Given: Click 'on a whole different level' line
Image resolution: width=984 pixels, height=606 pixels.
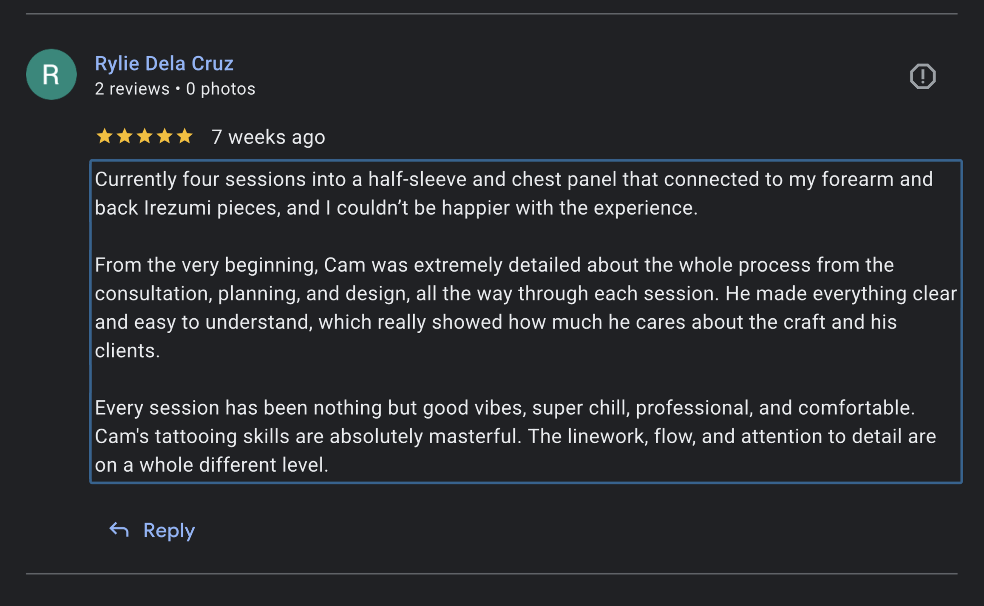Looking at the screenshot, I should coord(212,464).
